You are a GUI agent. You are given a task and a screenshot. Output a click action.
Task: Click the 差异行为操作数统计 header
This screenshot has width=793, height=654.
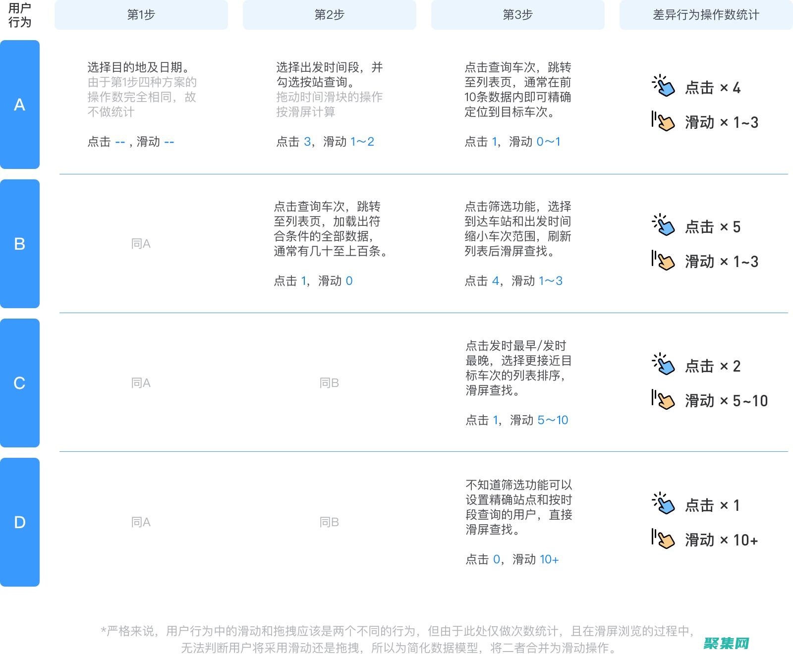[x=705, y=15]
